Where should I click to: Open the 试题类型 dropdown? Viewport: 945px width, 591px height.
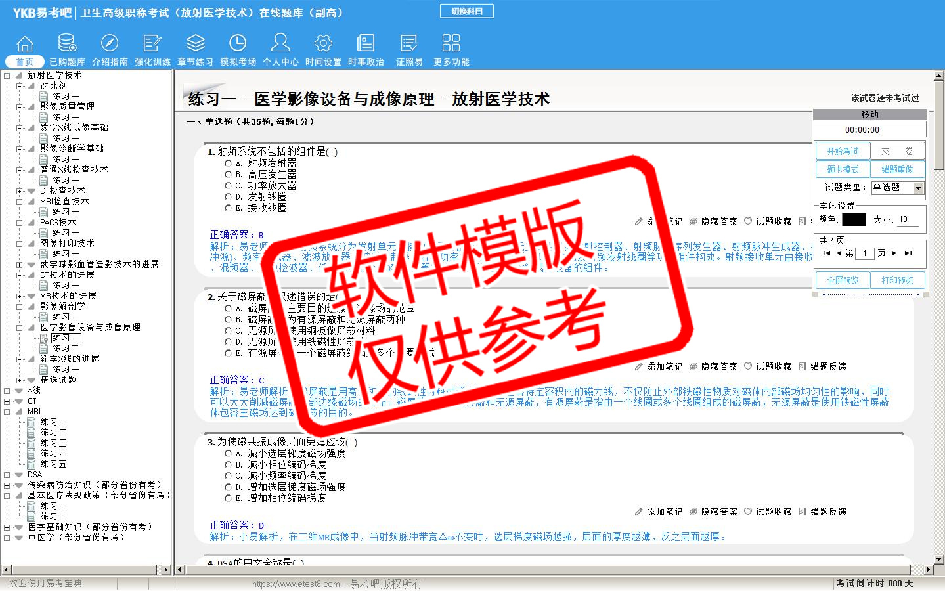[918, 188]
